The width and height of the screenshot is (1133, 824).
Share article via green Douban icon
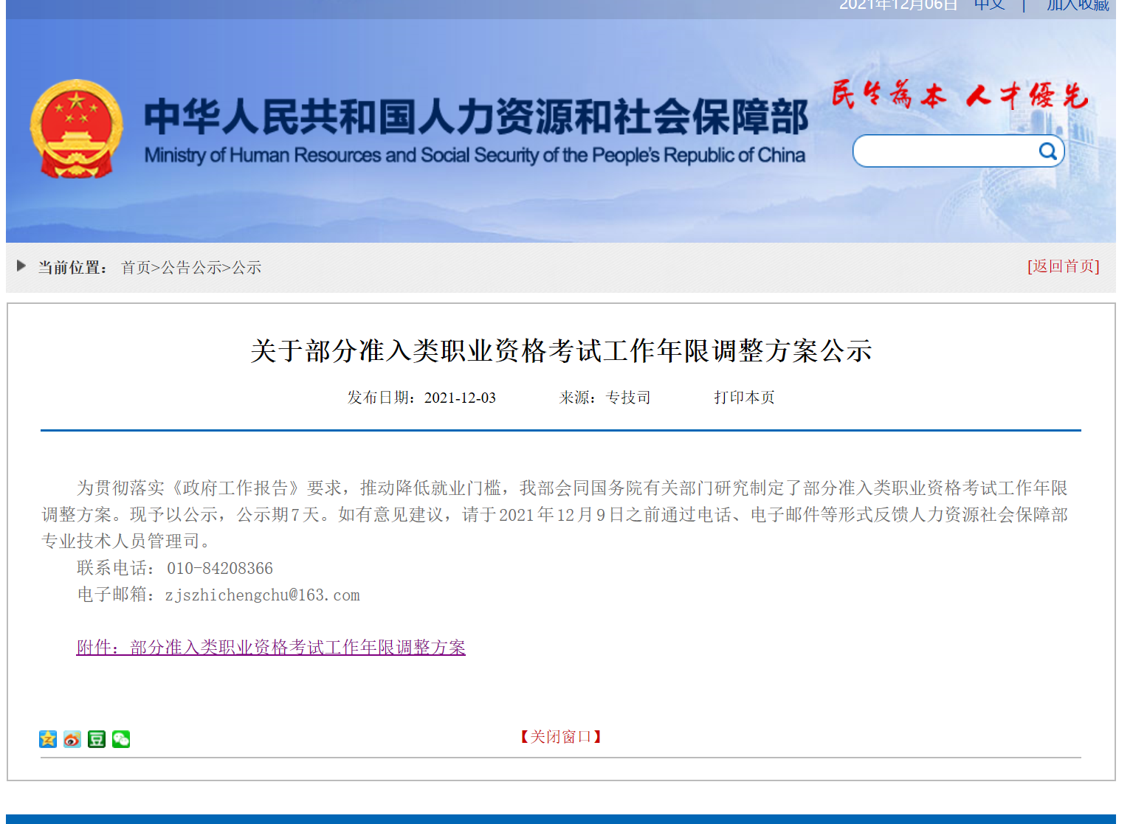pos(97,738)
